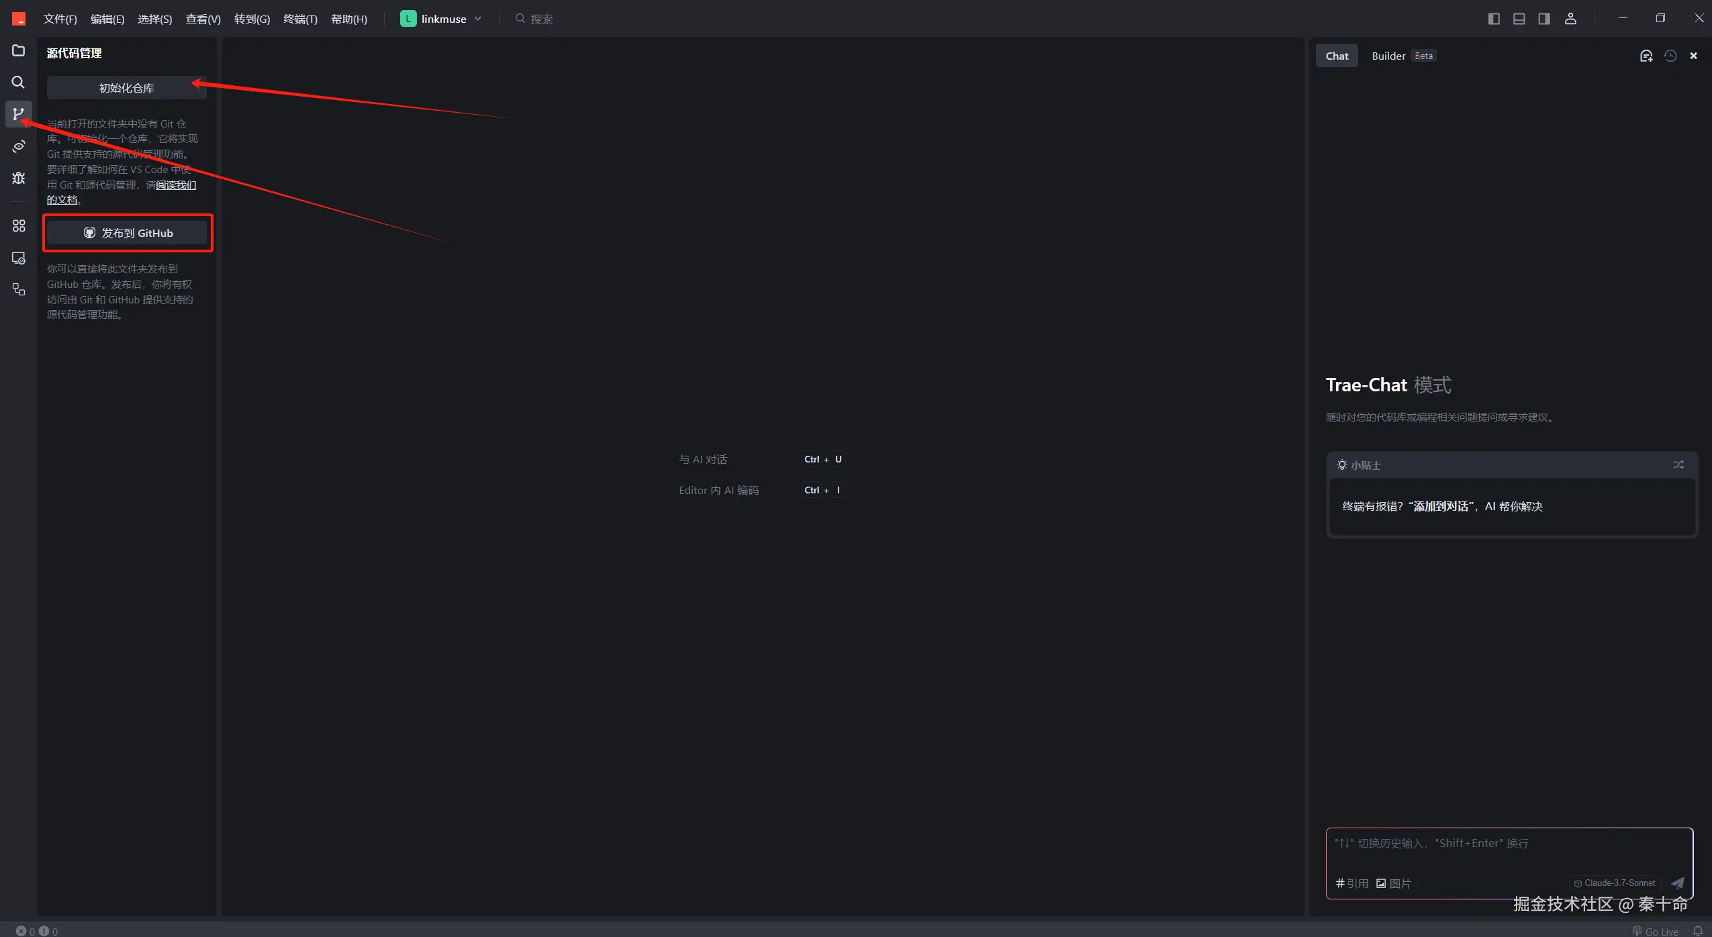Click the 初始化仓库 button
The width and height of the screenshot is (1712, 937).
126,88
